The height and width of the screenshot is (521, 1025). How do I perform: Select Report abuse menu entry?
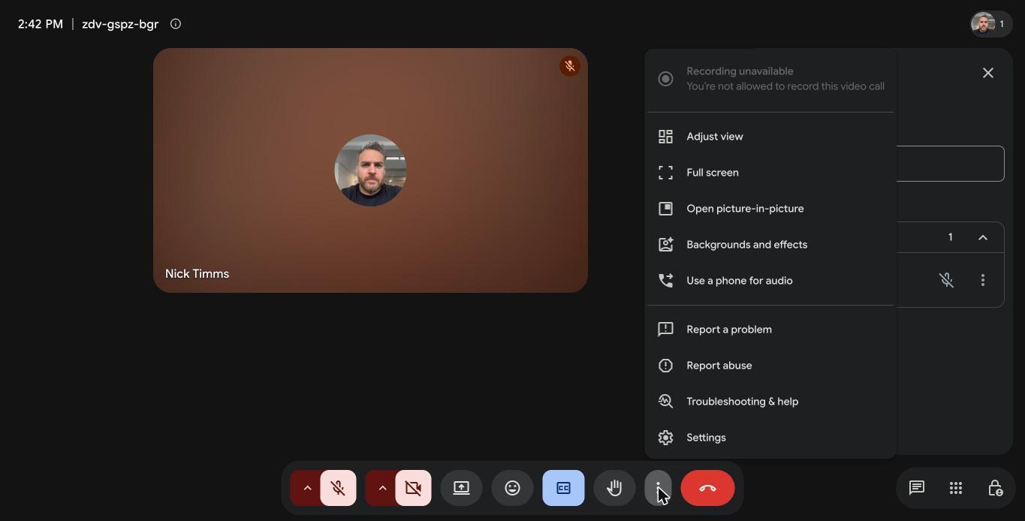(770, 366)
